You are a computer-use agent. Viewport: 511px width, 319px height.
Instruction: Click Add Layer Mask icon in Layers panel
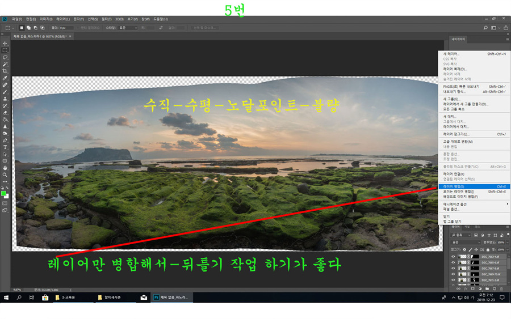[472, 289]
